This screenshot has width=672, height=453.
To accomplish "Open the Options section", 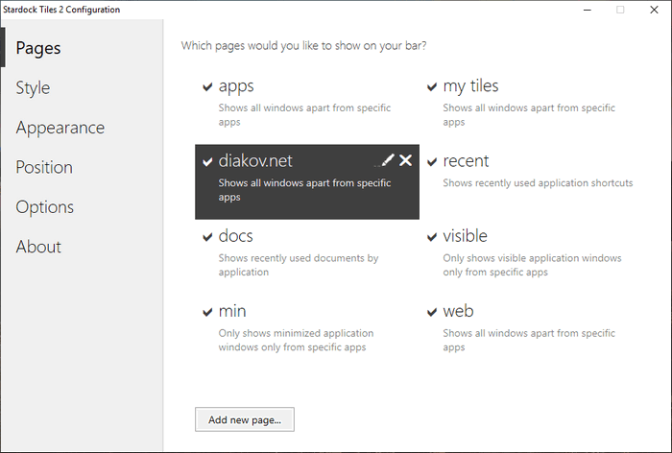I will [x=44, y=207].
